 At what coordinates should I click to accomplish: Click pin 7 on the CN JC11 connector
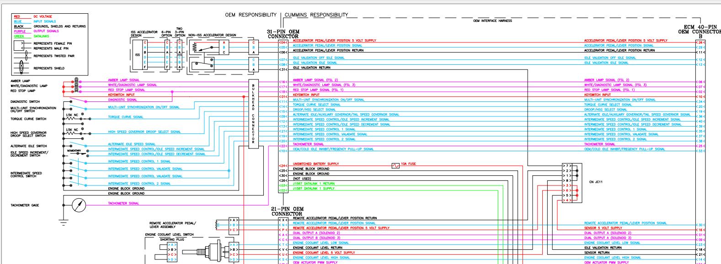(567, 166)
